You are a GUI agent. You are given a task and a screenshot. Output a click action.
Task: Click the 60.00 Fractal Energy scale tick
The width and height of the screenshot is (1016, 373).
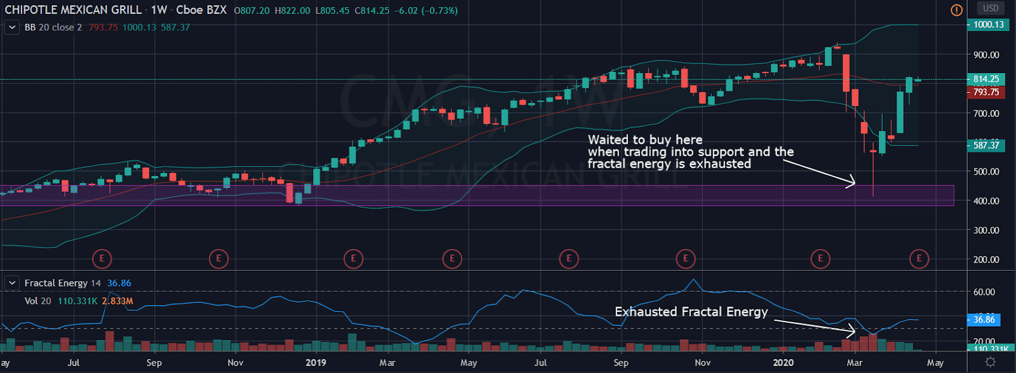click(x=984, y=292)
